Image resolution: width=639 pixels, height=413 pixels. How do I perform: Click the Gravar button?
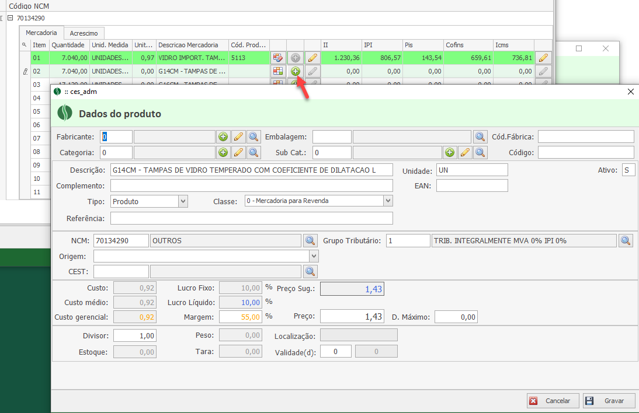tap(609, 401)
